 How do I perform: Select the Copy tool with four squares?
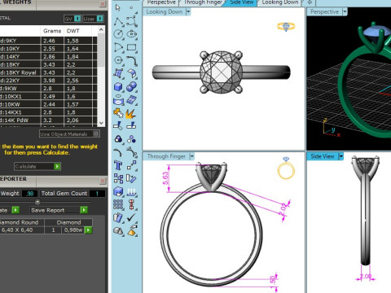pyautogui.click(x=118, y=178)
